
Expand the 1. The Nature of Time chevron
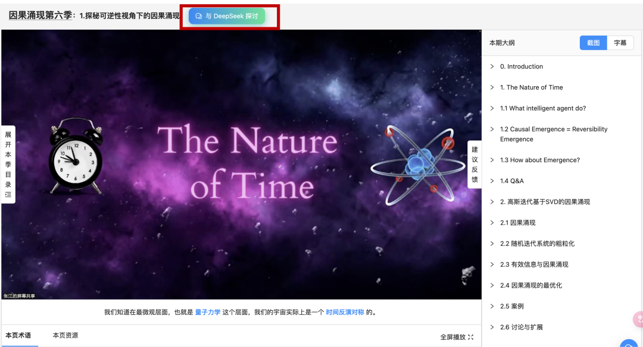point(492,87)
